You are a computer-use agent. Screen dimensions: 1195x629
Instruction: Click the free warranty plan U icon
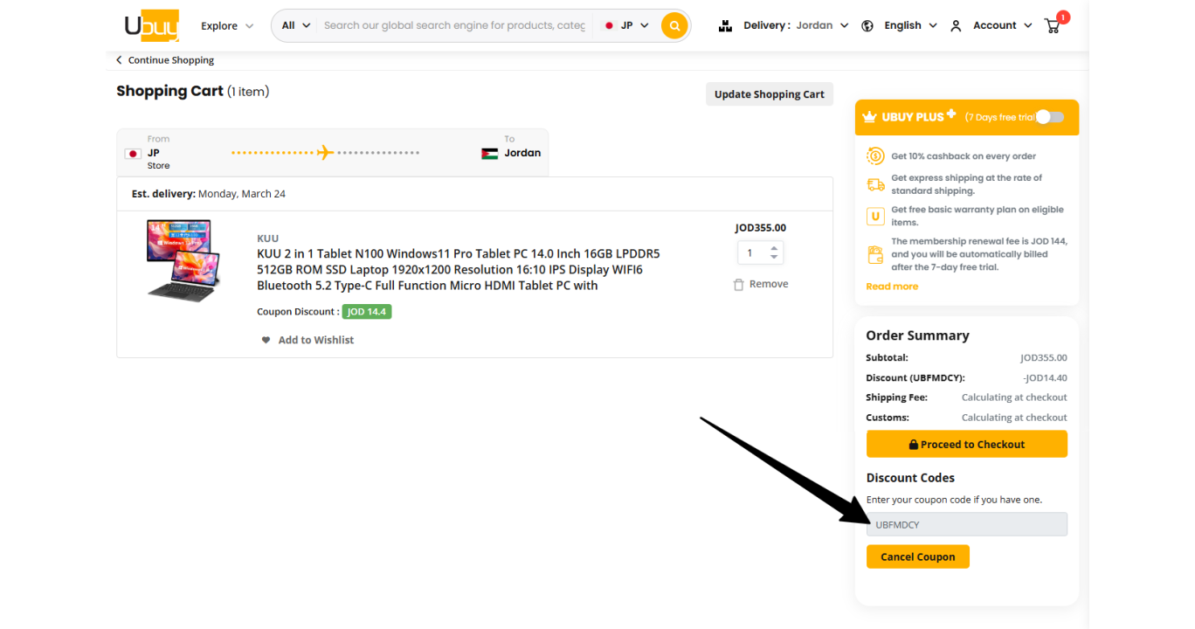tap(875, 216)
